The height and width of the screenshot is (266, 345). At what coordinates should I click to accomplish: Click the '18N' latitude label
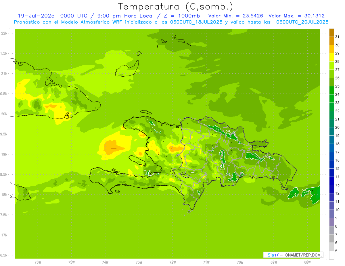(4, 195)
